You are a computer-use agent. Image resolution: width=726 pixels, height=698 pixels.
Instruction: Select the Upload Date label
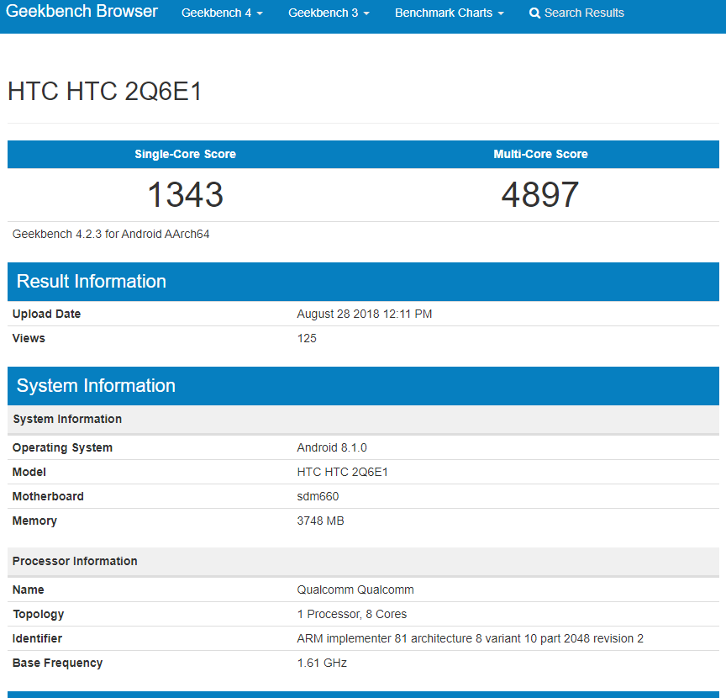[46, 315]
